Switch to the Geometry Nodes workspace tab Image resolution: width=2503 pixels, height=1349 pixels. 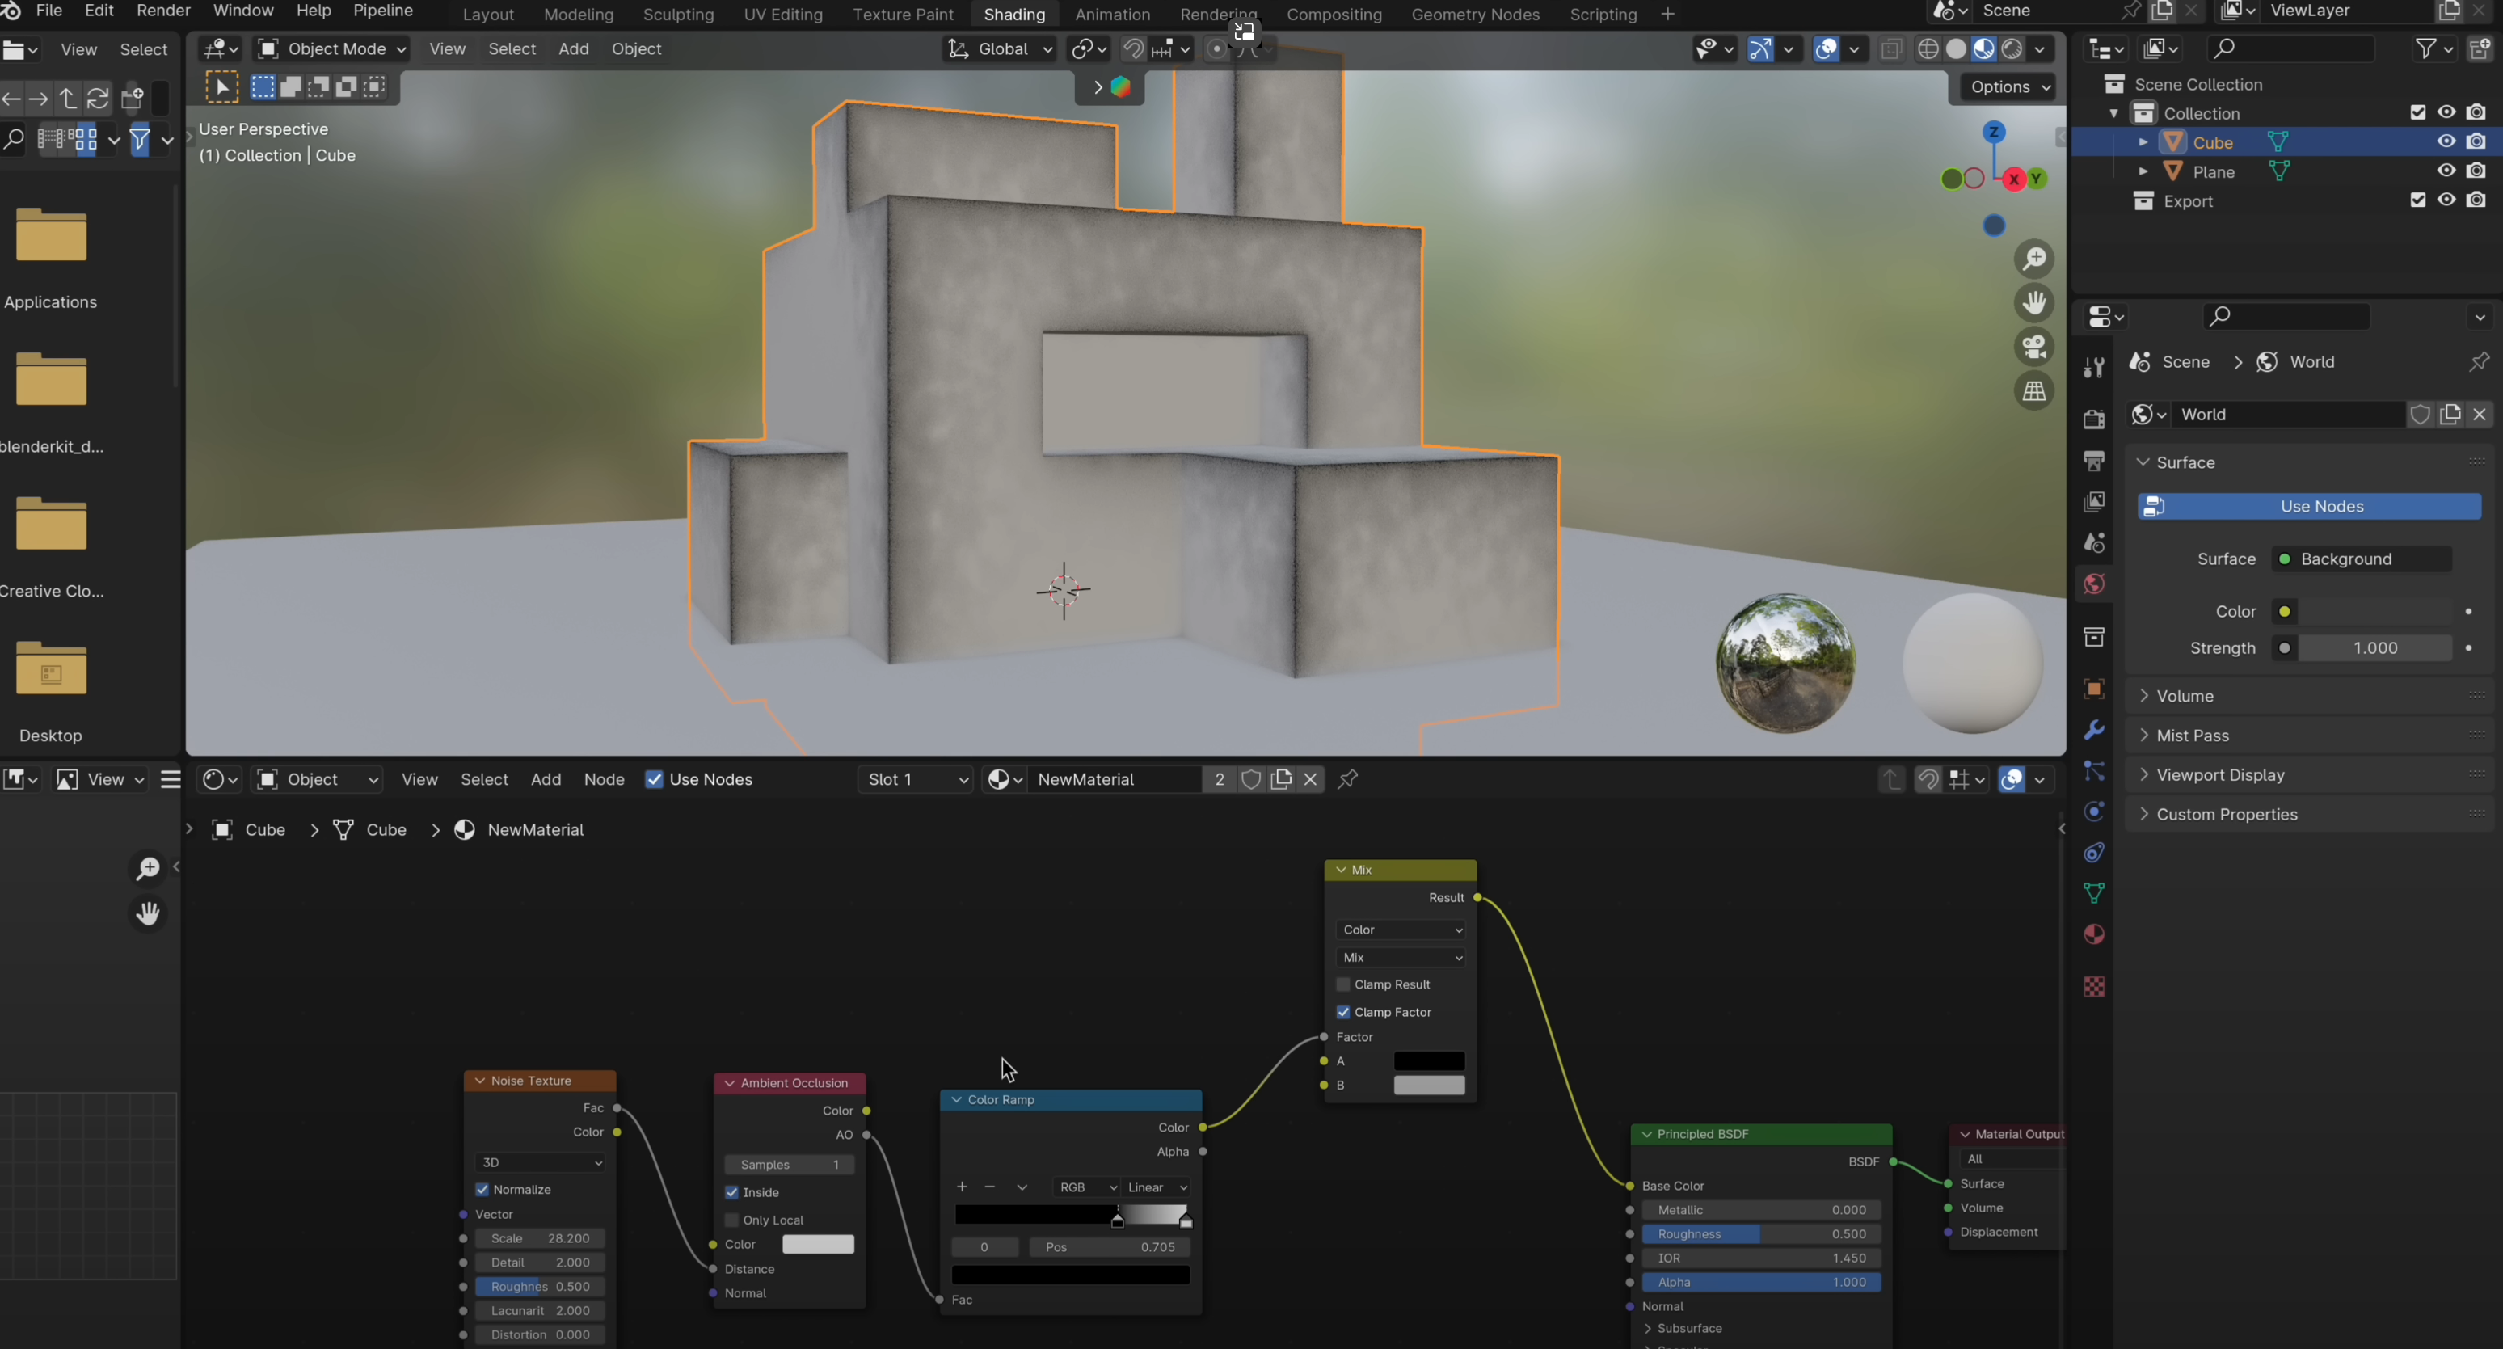tap(1474, 15)
